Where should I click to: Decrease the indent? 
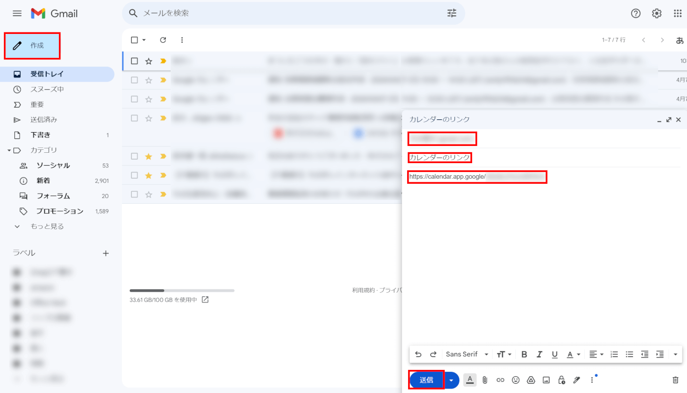645,354
